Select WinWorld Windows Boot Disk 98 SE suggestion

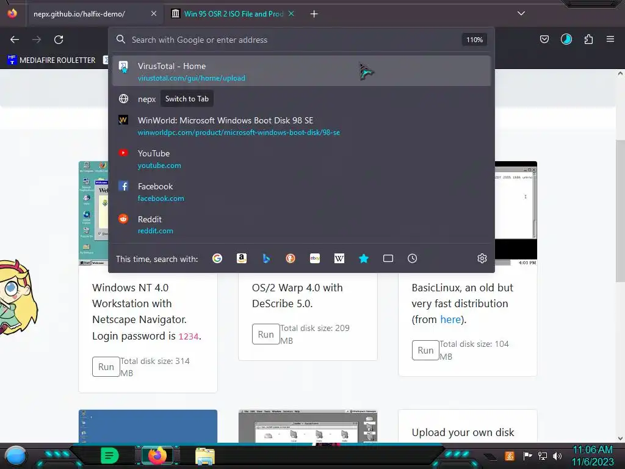(x=302, y=126)
